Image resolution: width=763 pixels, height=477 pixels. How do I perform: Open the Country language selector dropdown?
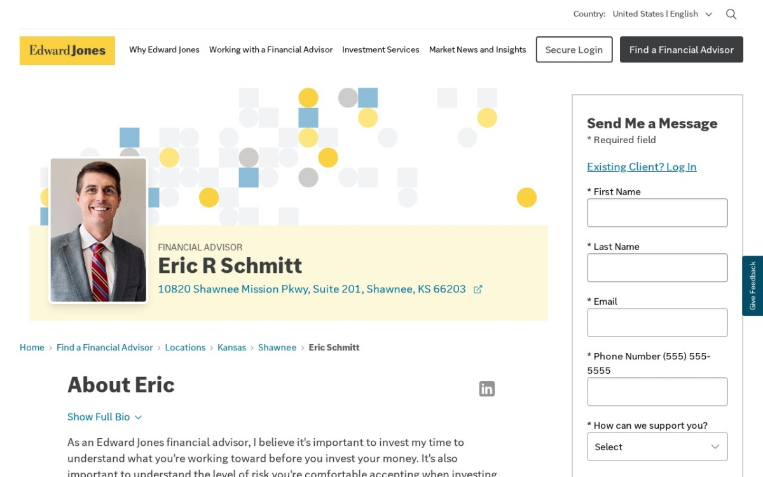tap(662, 14)
